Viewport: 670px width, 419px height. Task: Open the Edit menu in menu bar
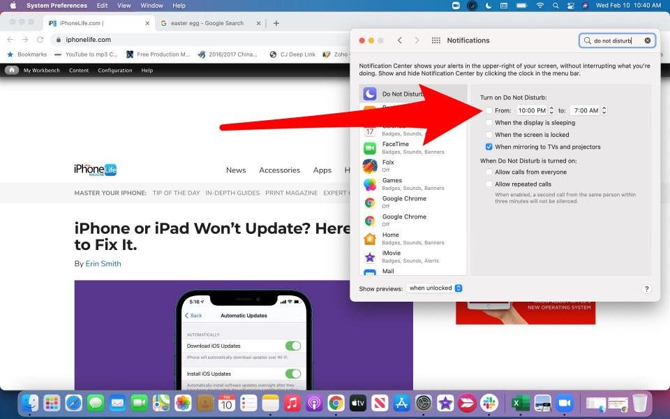point(102,6)
